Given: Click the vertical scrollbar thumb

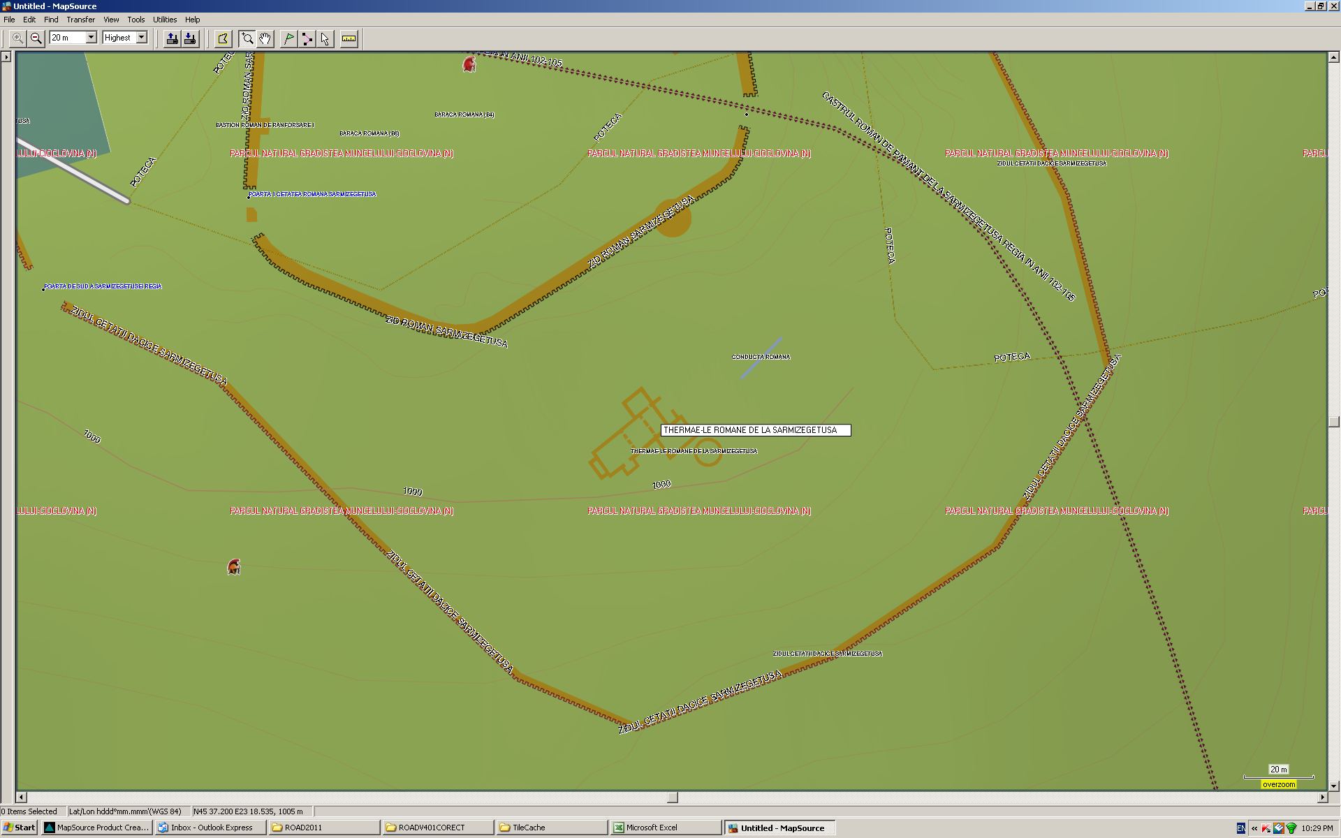Looking at the screenshot, I should click(x=1334, y=422).
